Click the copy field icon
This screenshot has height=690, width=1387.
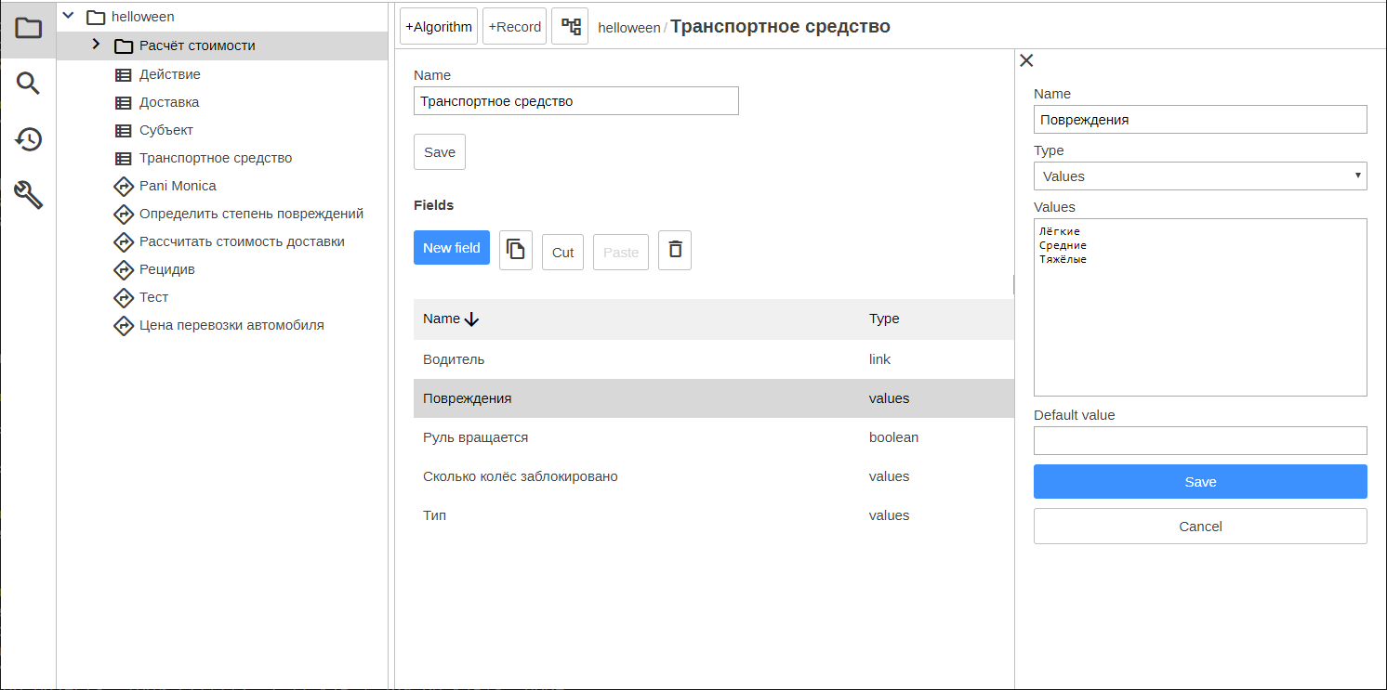point(516,251)
